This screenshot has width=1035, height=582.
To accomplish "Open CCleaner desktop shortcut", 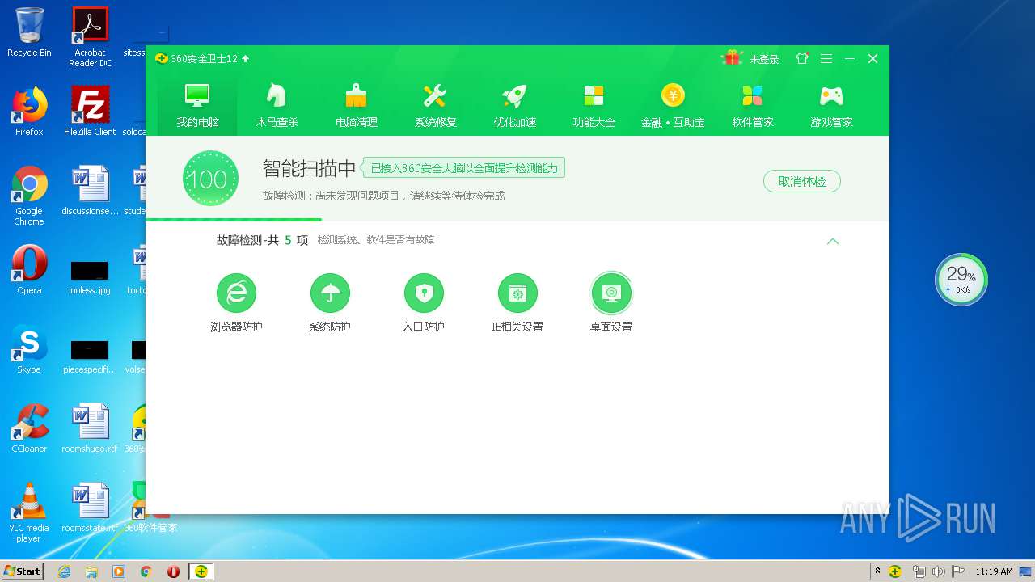I will pyautogui.click(x=29, y=428).
